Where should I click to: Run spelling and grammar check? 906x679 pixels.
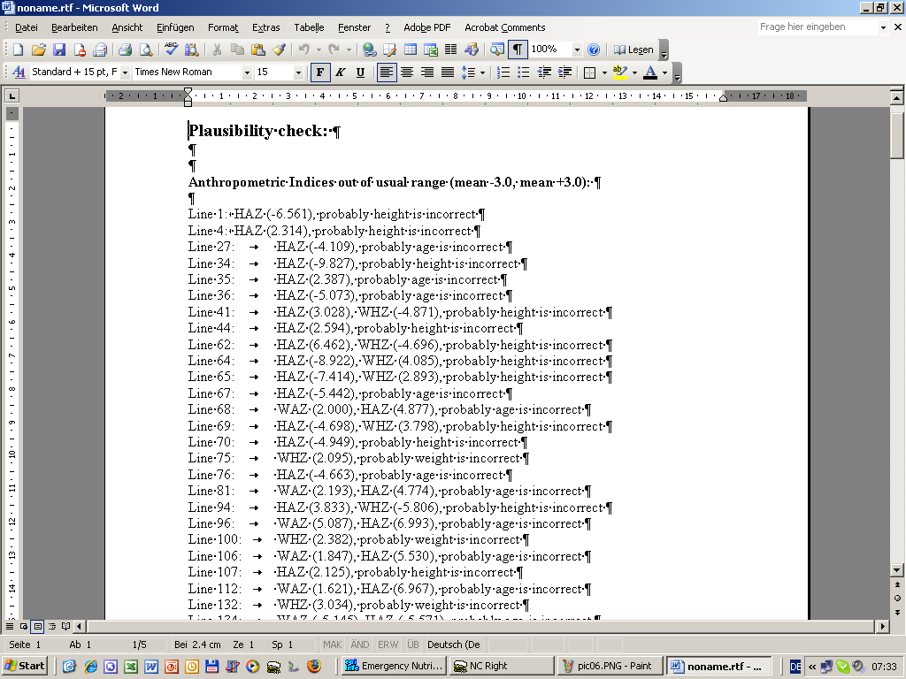point(171,50)
